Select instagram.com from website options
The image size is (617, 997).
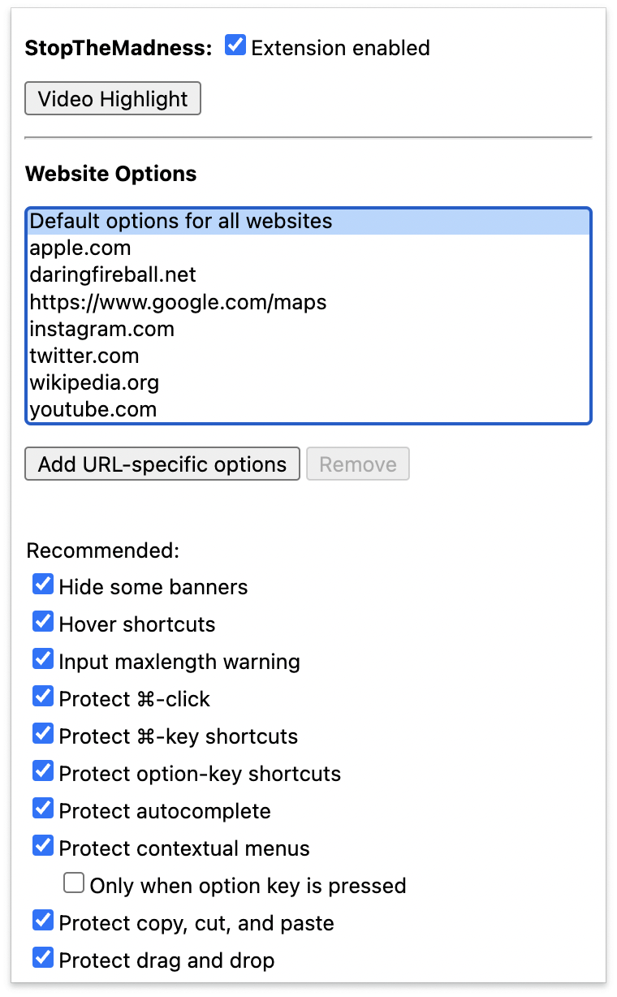click(x=101, y=329)
